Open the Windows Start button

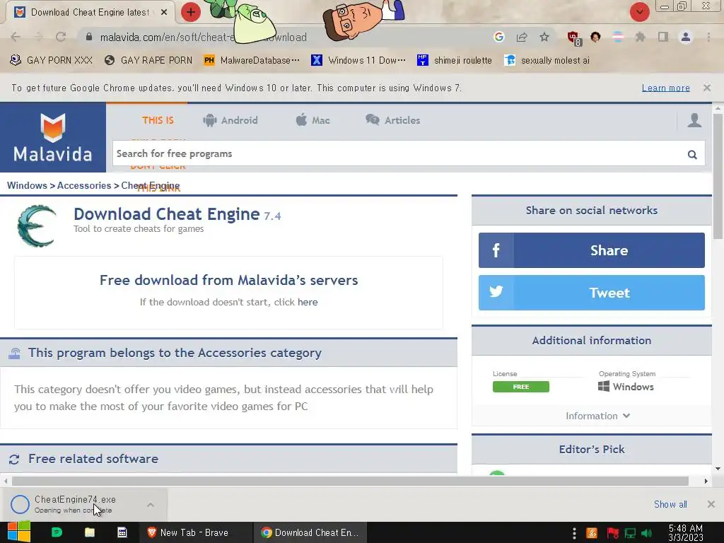[x=18, y=532]
